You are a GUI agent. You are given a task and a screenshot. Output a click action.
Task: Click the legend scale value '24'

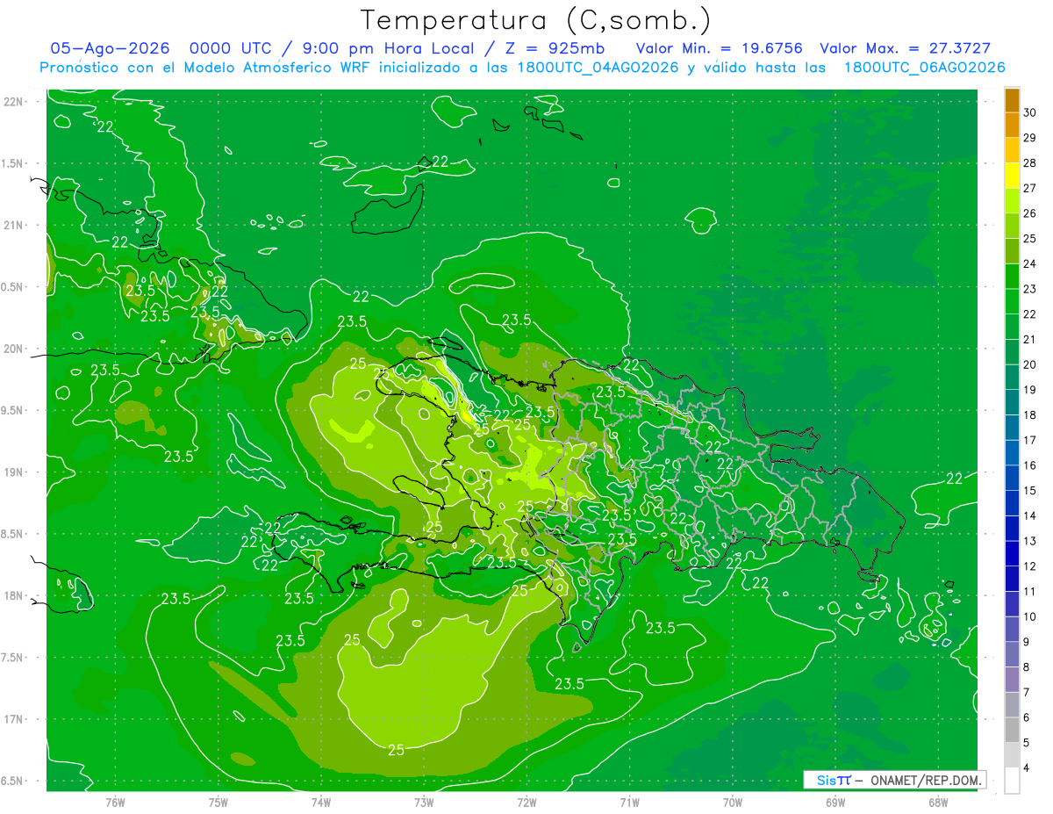[x=1029, y=264]
